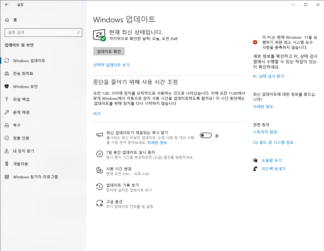Click 켜기 to enable active hours
324x251 pixels.
(97, 114)
